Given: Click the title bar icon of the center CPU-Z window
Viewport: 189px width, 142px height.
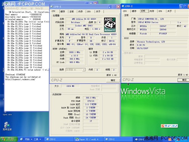Looking at the screenshot, I should pyautogui.click(x=51, y=6).
